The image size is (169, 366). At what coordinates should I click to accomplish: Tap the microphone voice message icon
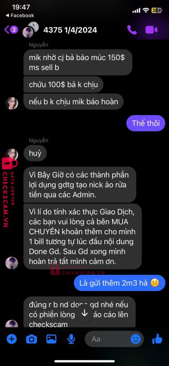pyautogui.click(x=71, y=339)
